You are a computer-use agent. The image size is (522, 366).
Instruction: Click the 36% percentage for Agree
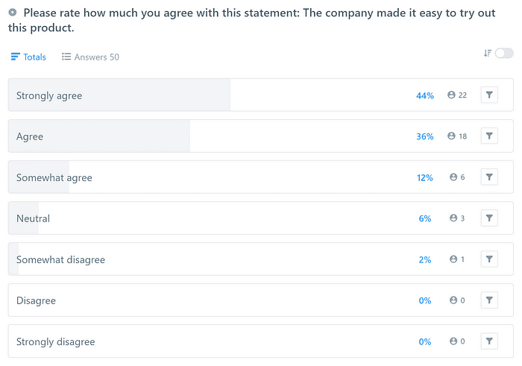425,136
